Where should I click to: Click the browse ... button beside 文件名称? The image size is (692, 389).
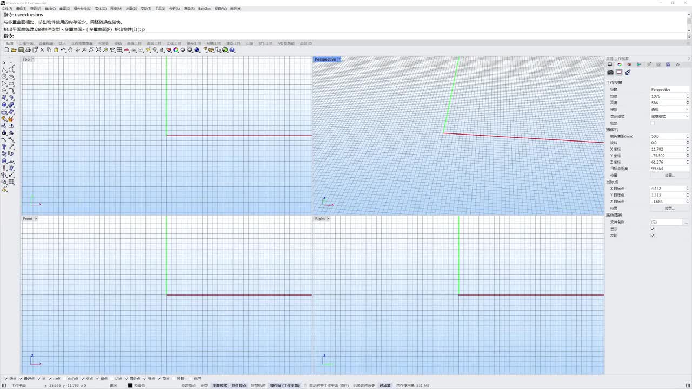686,222
